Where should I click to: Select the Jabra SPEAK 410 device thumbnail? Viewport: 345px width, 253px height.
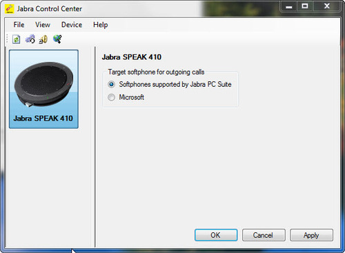43,89
